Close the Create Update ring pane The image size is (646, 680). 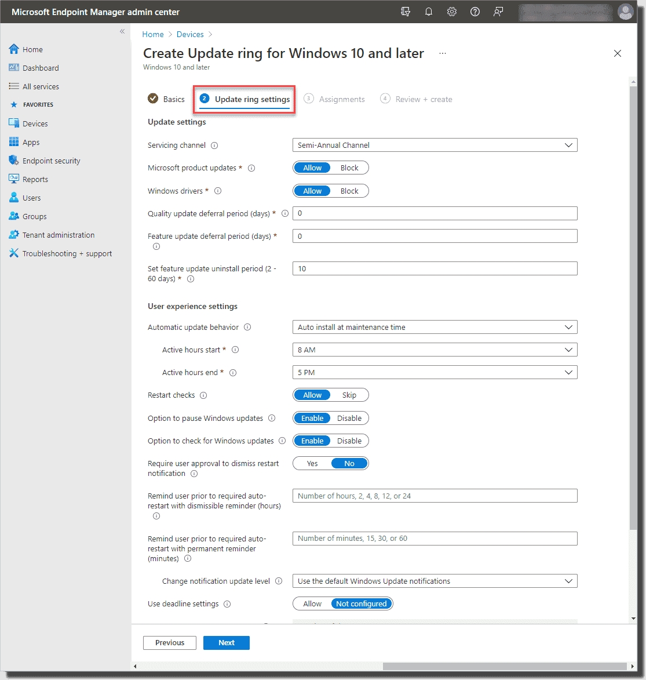tap(618, 53)
